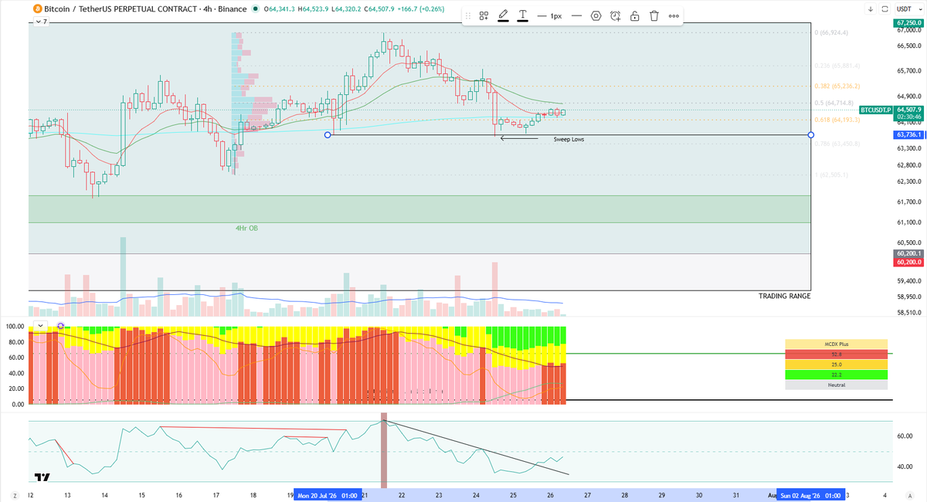Open the text color T tool

(523, 15)
